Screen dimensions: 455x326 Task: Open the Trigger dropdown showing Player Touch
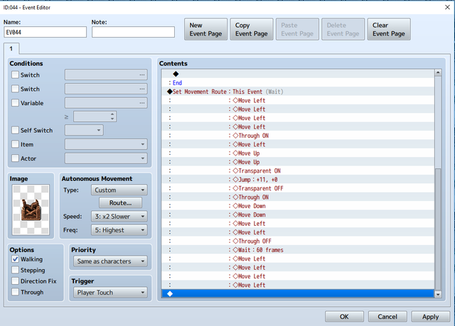pos(110,293)
